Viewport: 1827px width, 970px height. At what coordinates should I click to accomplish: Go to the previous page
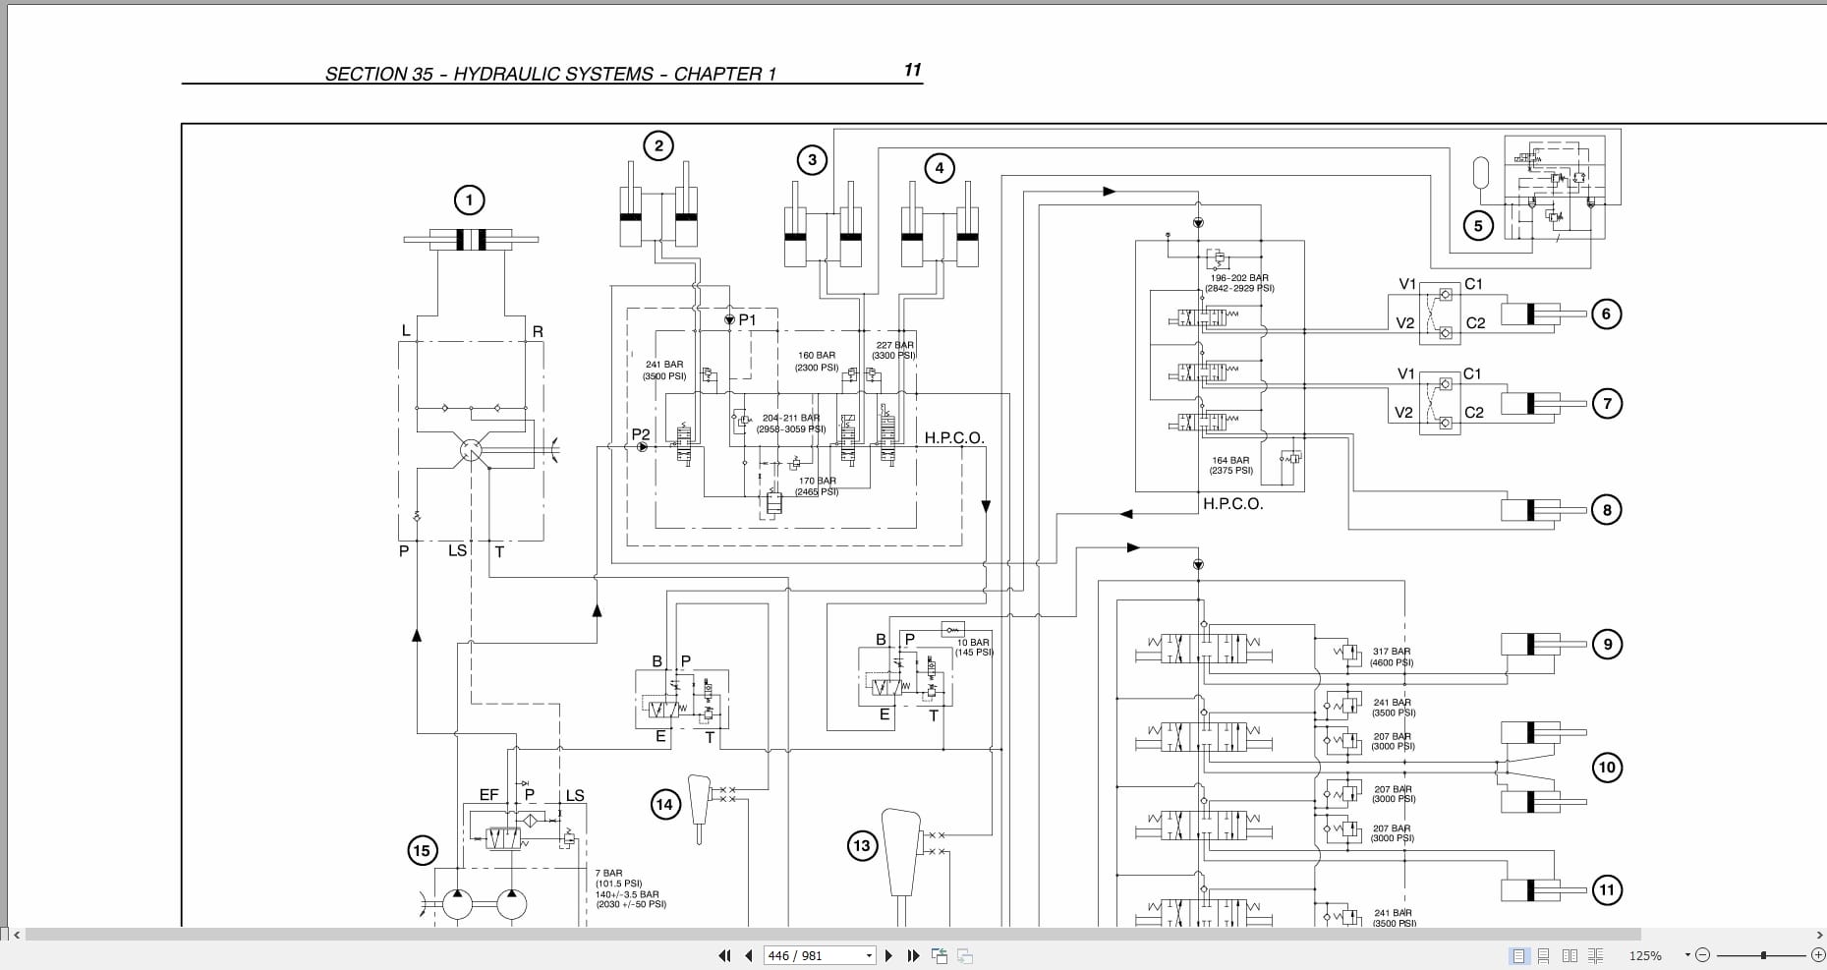coord(749,955)
